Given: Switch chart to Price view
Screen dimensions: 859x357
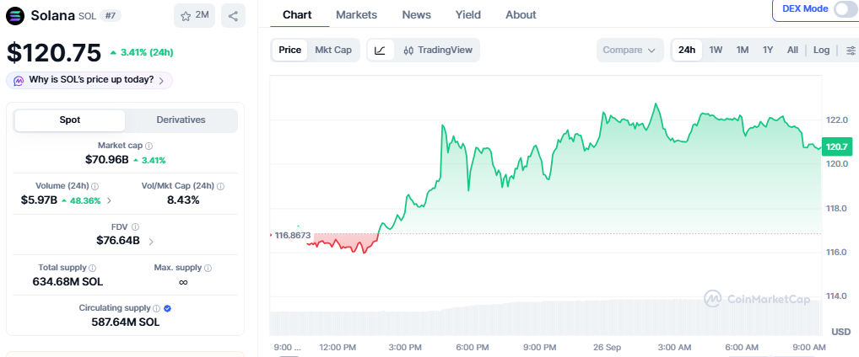Looking at the screenshot, I should click(289, 51).
